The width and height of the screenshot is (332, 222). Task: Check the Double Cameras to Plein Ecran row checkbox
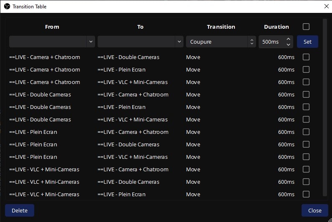[306, 107]
